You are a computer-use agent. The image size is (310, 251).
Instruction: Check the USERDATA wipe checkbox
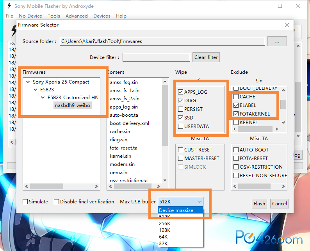(x=180, y=126)
